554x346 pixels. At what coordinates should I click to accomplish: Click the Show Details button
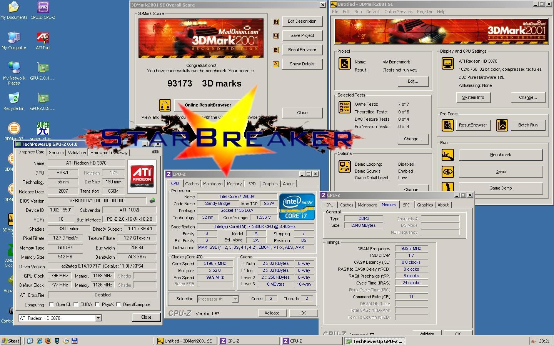(x=302, y=64)
